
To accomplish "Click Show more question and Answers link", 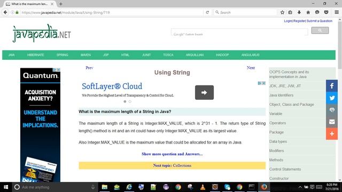I will click(172, 154).
